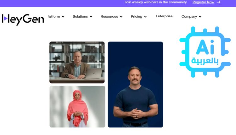Open the Platform navigation item
The width and height of the screenshot is (236, 135).
pos(54,17)
